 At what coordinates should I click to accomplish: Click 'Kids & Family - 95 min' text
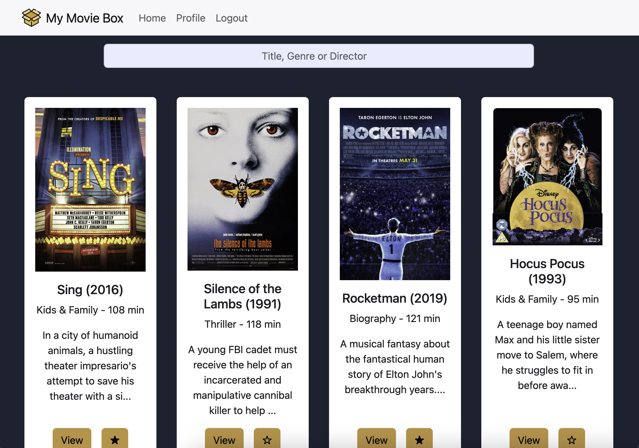tap(547, 299)
